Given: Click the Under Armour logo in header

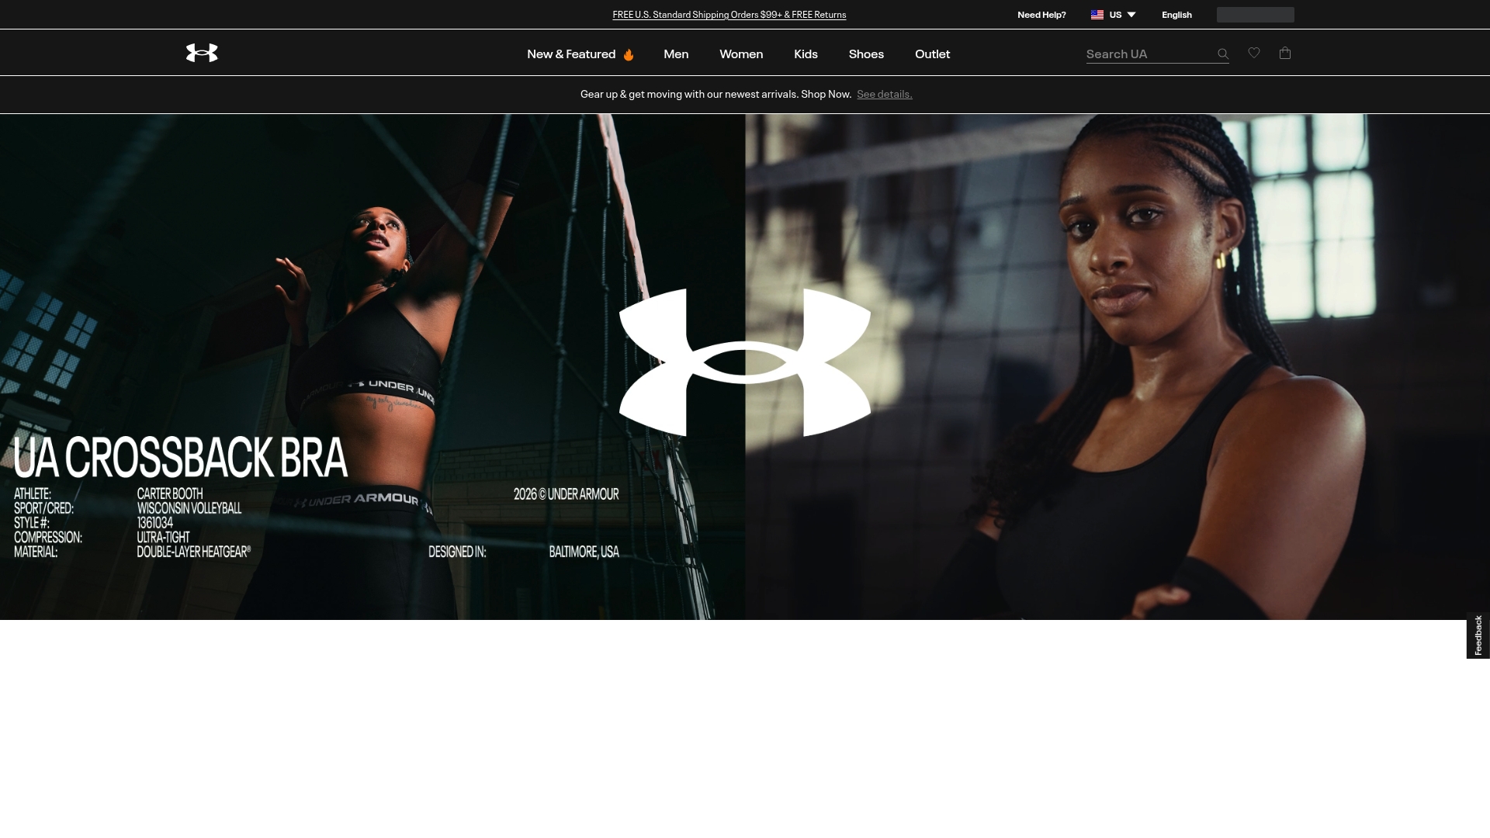Looking at the screenshot, I should point(202,53).
